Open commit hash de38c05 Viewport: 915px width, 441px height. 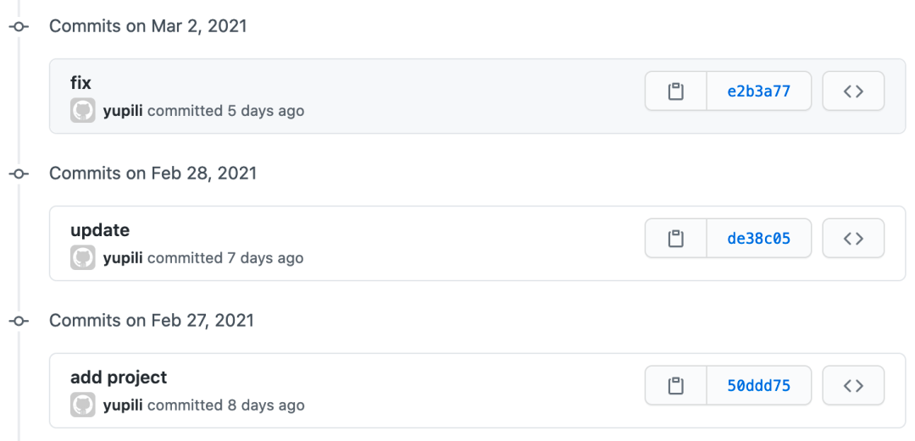pos(758,239)
